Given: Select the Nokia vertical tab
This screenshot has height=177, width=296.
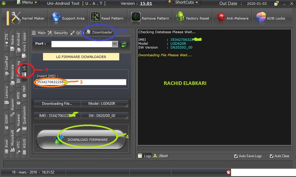Looking at the screenshot, I should [12, 43].
